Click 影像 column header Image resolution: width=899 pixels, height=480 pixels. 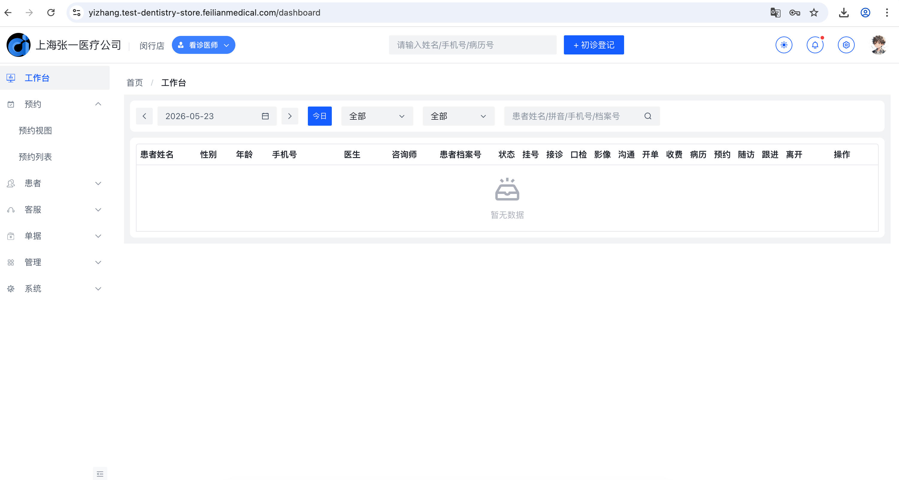(x=602, y=154)
